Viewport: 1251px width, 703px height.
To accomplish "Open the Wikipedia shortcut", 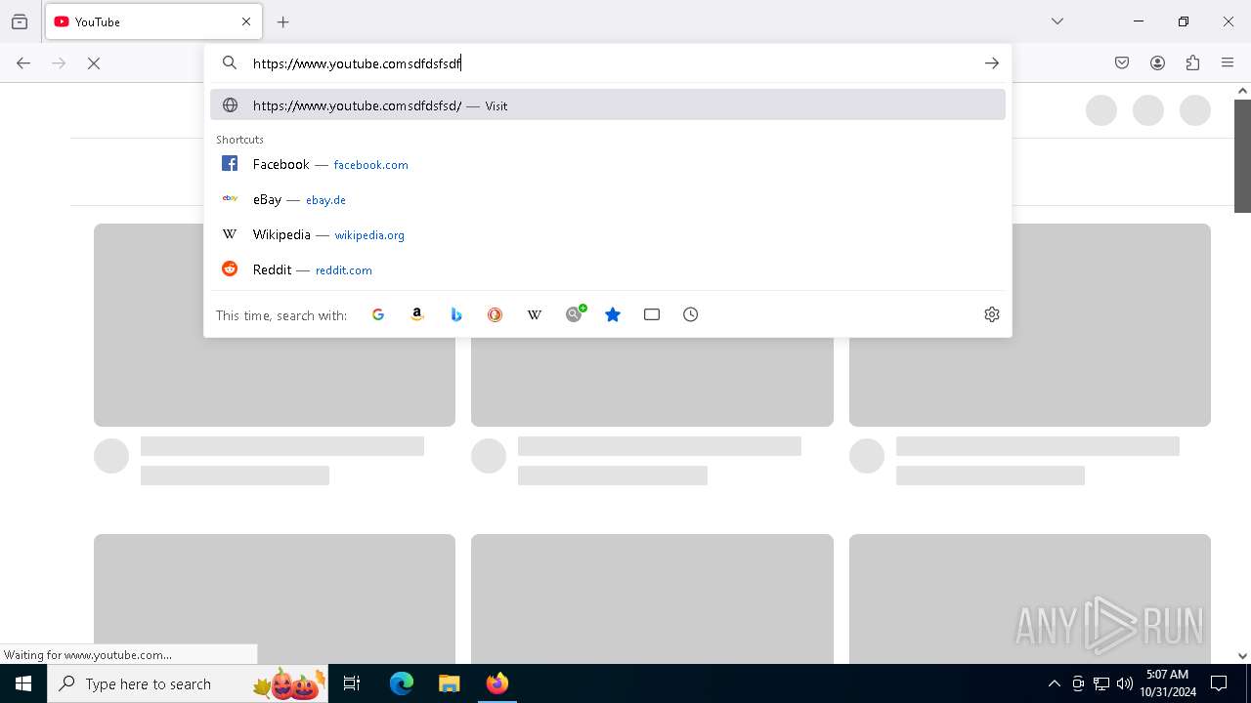I will (608, 234).
